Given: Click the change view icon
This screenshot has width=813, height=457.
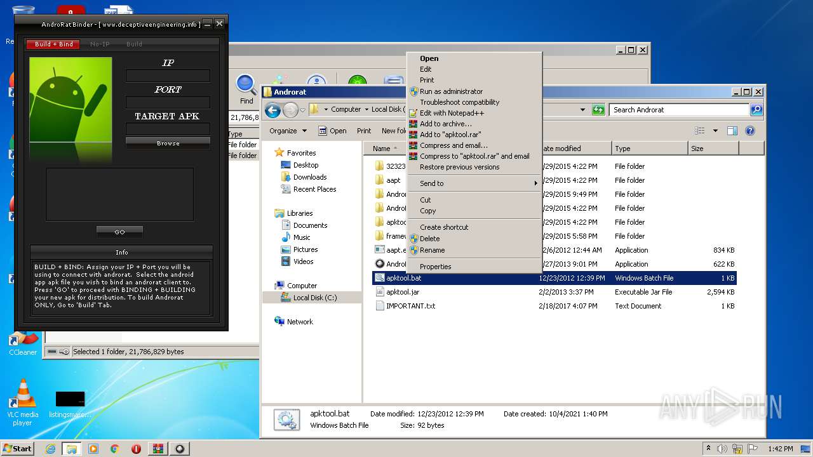Looking at the screenshot, I should click(700, 131).
